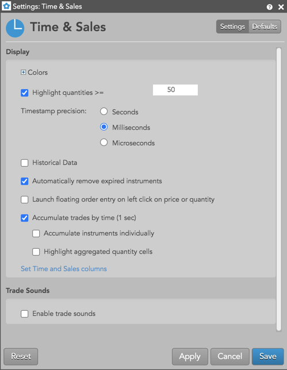Enable Historical Data checkbox

25,163
